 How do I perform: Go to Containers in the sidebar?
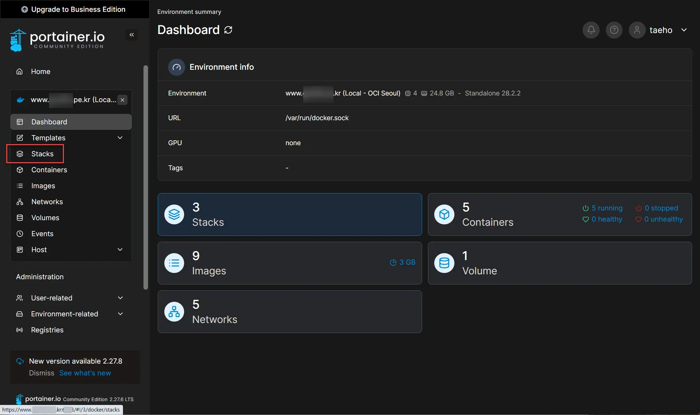tap(49, 170)
